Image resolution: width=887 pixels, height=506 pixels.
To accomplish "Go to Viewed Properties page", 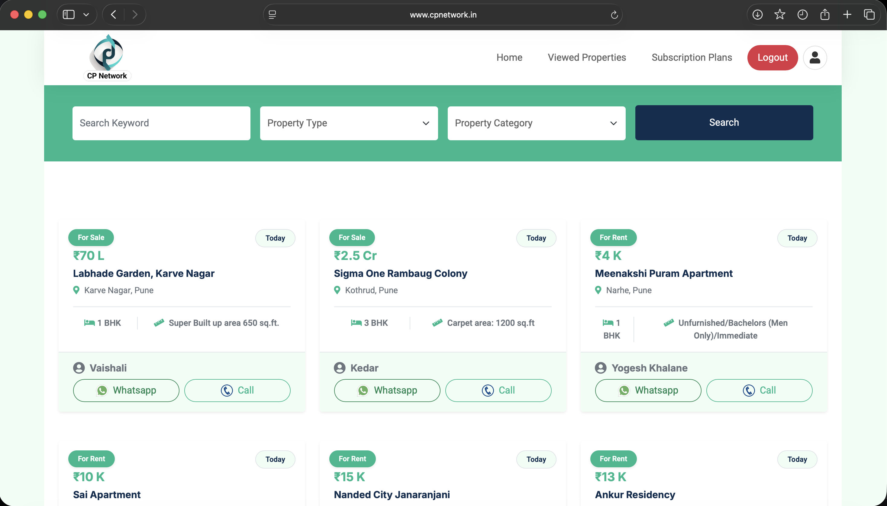I will 587,57.
